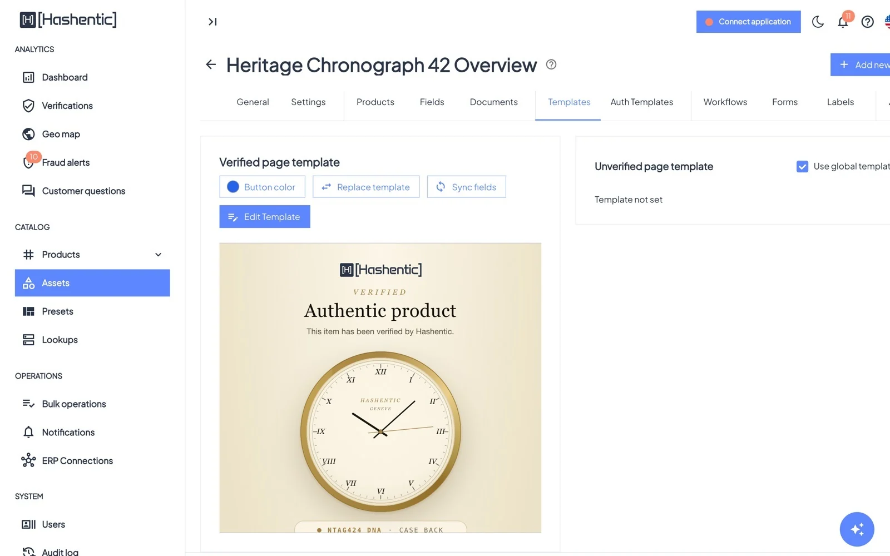Open Customer questions chat icon
Screen dimensions: 890x556
point(28,191)
